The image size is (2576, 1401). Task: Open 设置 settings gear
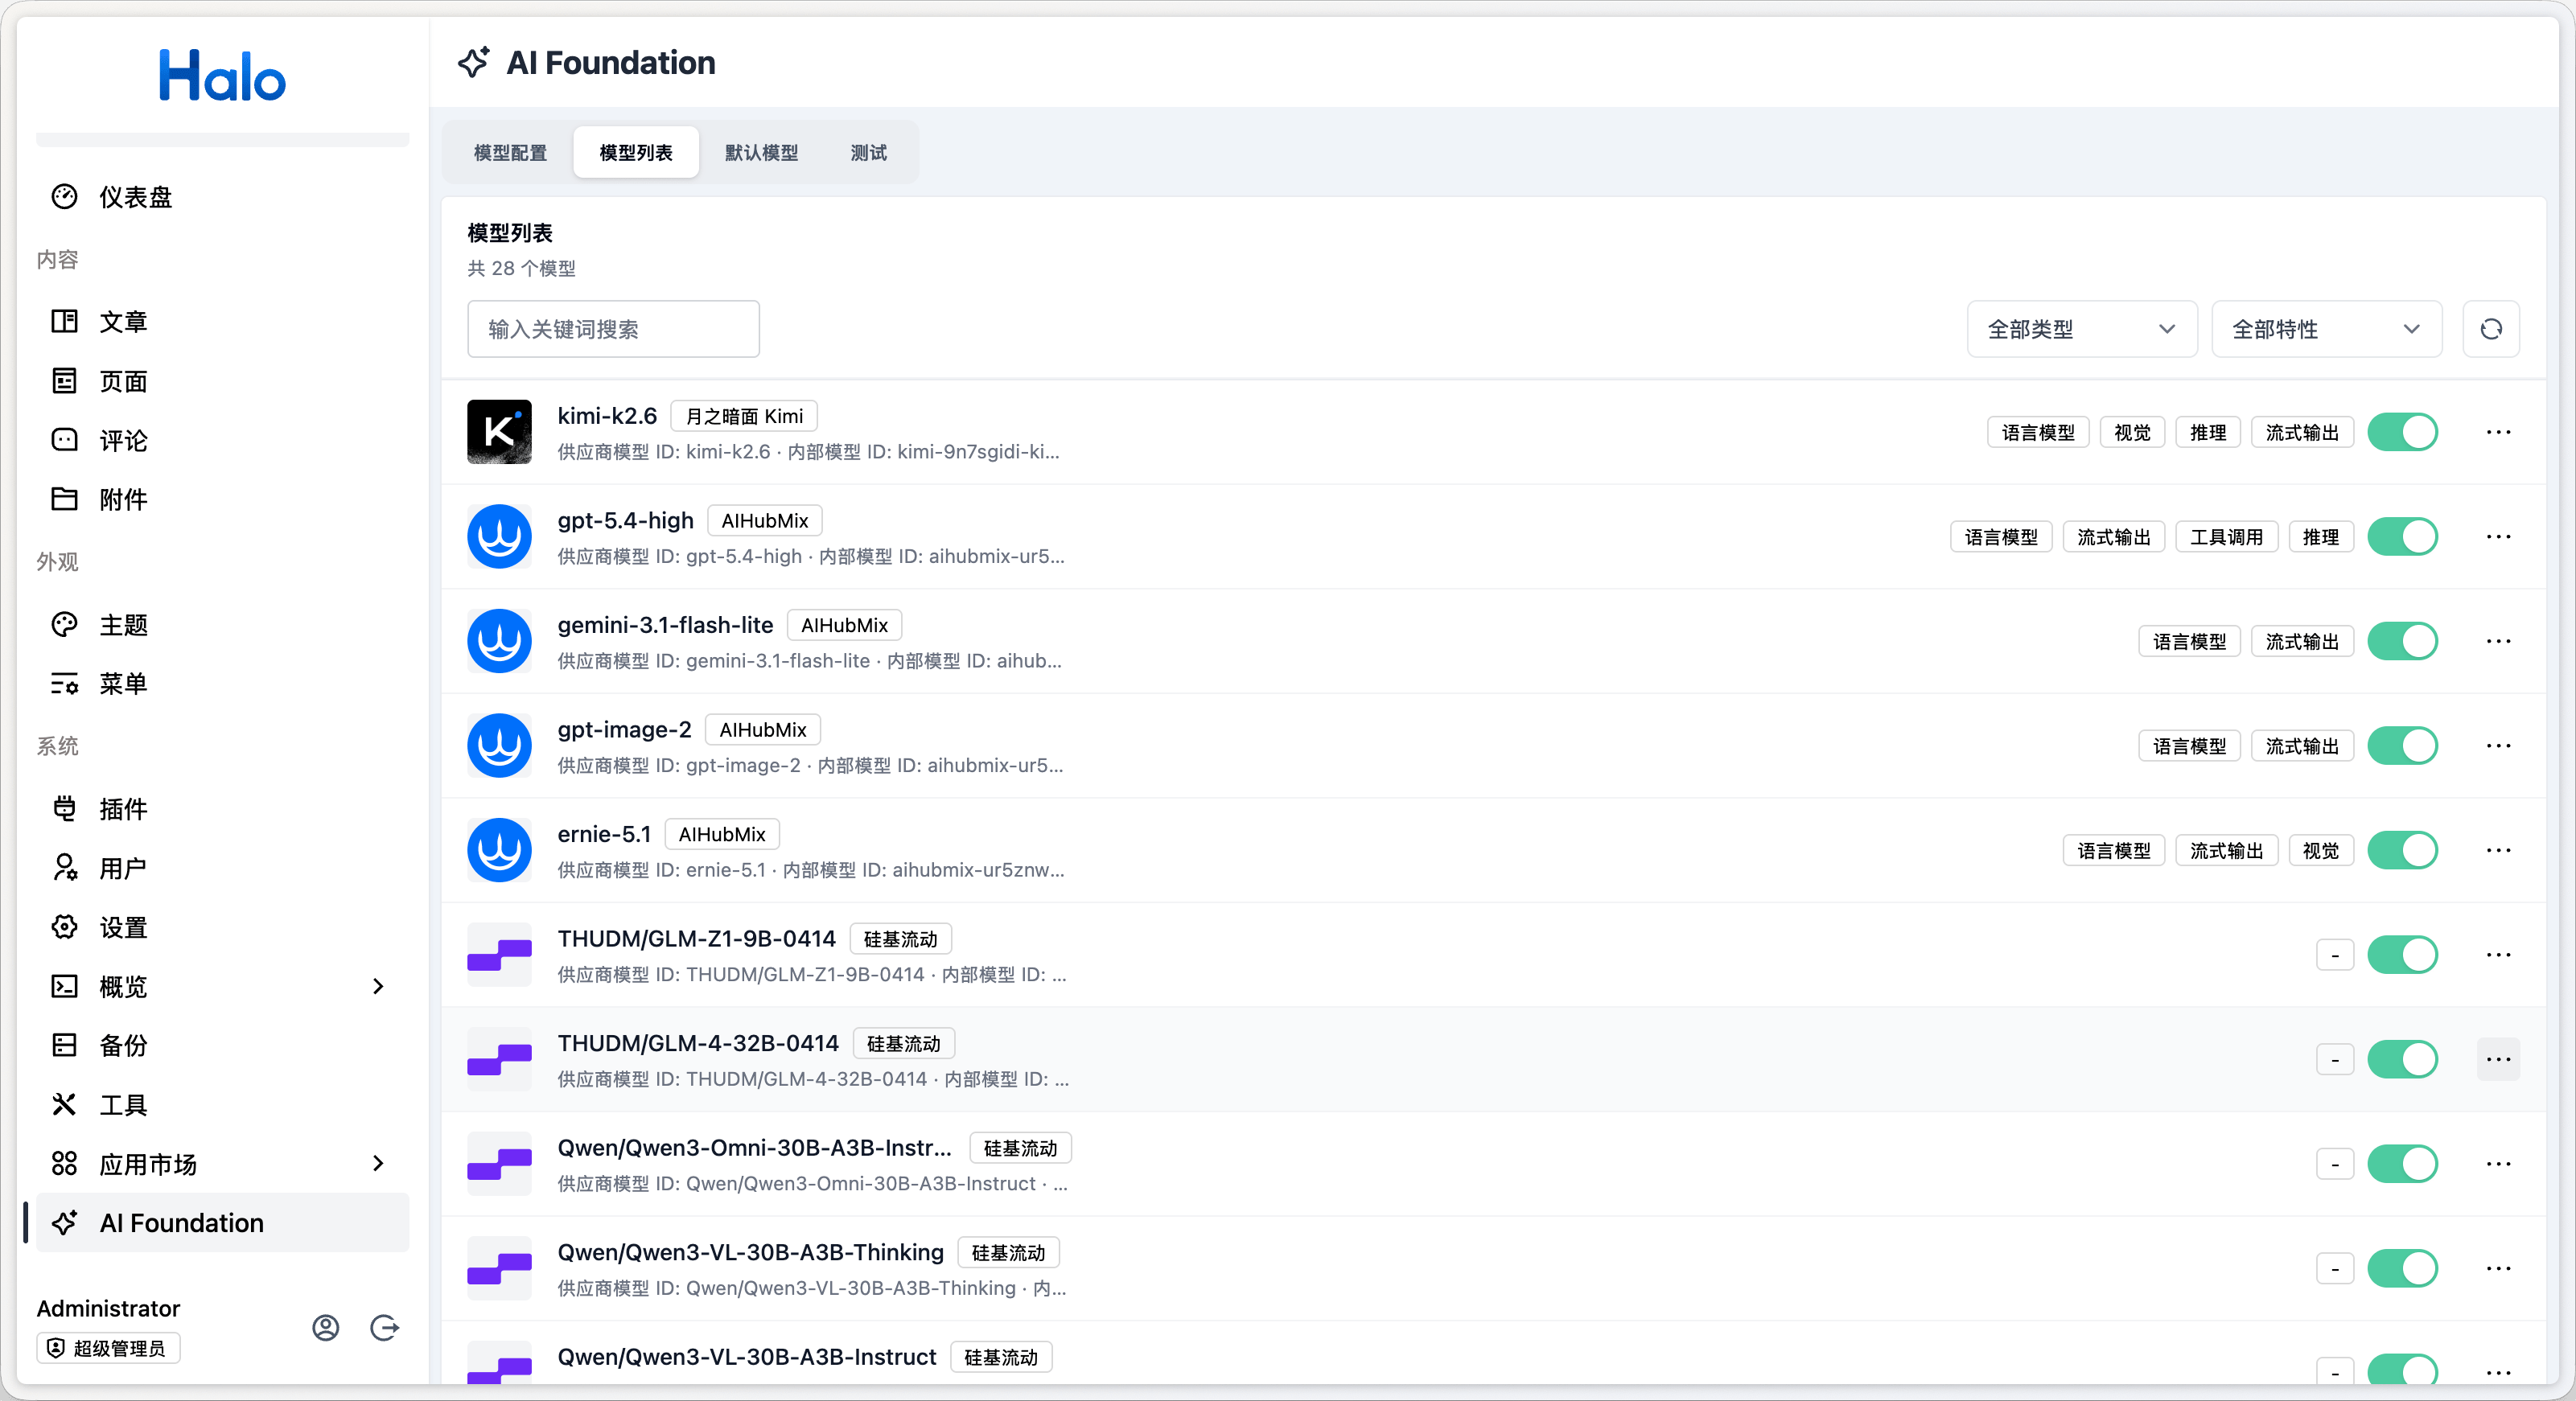[222, 927]
